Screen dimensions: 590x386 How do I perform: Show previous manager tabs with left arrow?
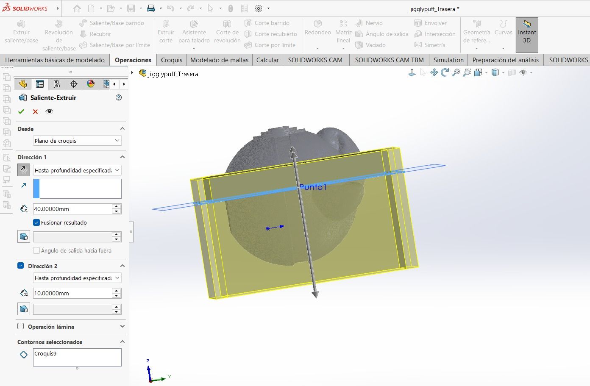[114, 84]
